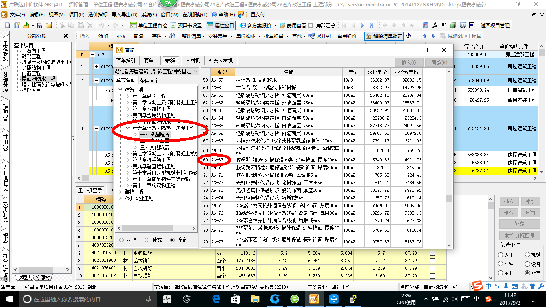
Task: Click the binoculars Find icon
Action: tap(173, 36)
